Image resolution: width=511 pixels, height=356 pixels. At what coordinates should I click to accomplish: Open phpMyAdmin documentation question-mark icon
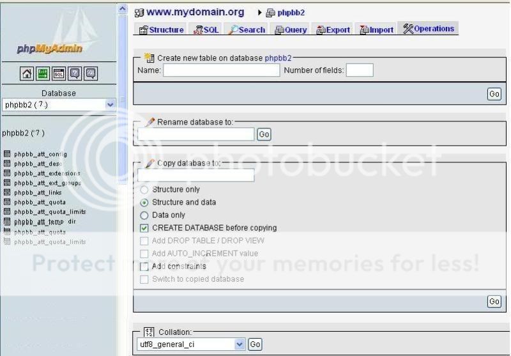(x=75, y=74)
